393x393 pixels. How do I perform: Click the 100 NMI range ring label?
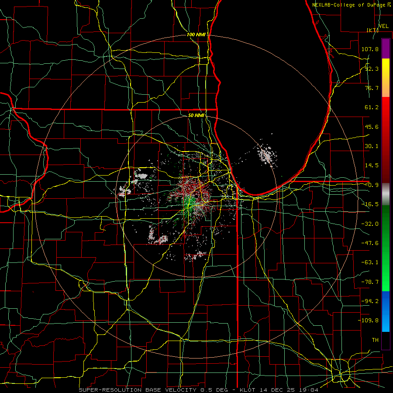click(196, 34)
